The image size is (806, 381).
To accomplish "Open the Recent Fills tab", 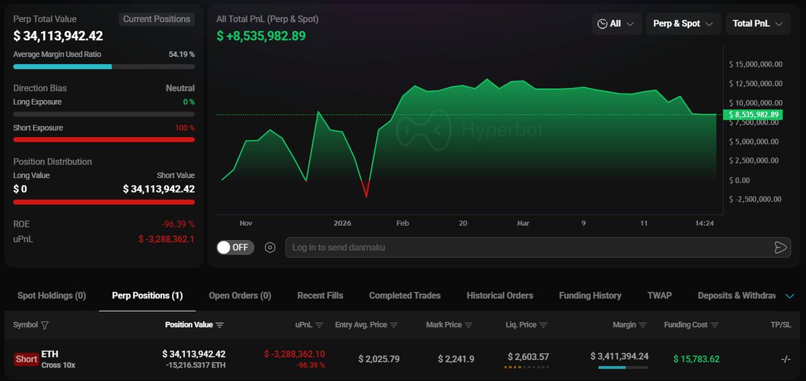I will [320, 296].
